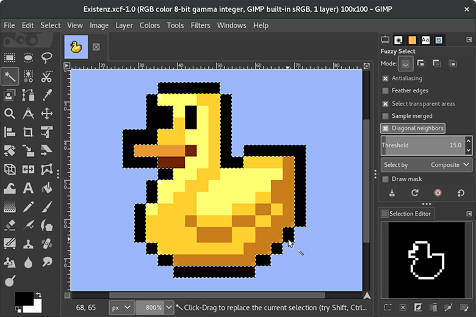The height and width of the screenshot is (317, 476).
Task: Turn on the Draw mask checkbox
Action: point(386,179)
